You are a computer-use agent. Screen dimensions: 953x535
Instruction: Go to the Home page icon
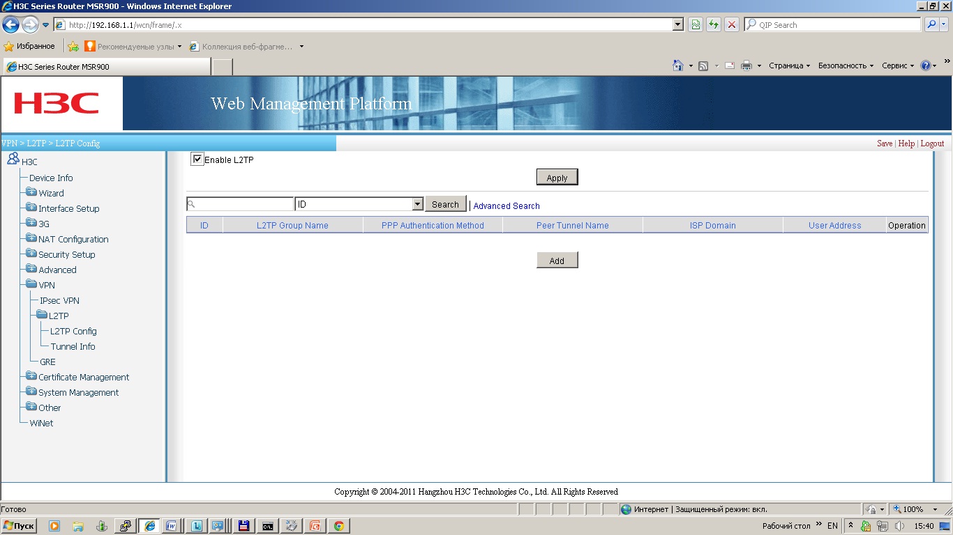(x=677, y=65)
